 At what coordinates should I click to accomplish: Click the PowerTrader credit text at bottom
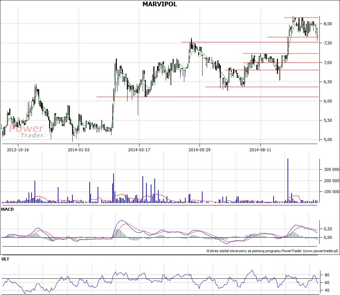(272, 251)
